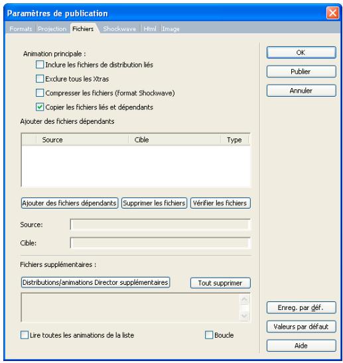Click inside the dependent files list area
This screenshot has height=363, width=343.
pyautogui.click(x=135, y=166)
